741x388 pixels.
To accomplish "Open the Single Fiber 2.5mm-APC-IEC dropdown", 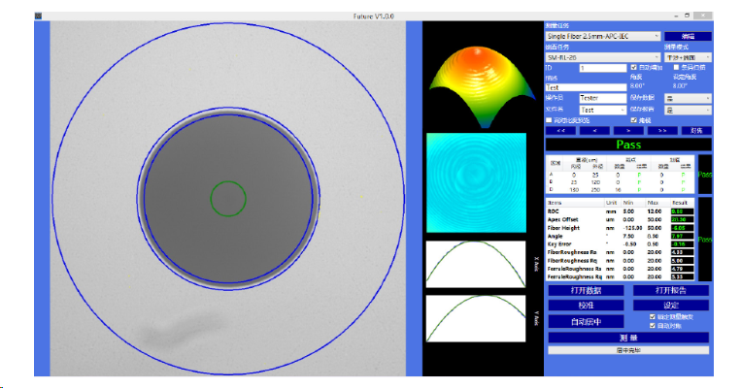I will pyautogui.click(x=602, y=36).
